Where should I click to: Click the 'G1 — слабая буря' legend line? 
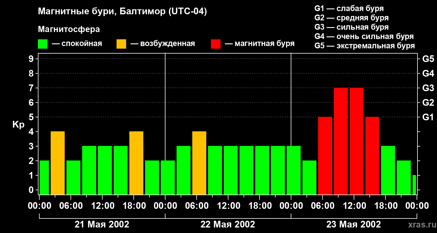coord(349,8)
